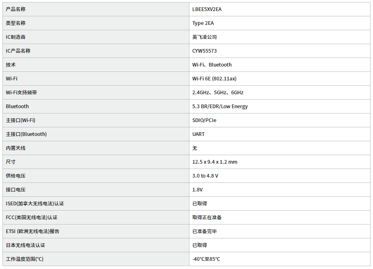Click the 1.8V interface voltage value
Image resolution: width=373 pixels, height=269 pixels.
coord(198,190)
